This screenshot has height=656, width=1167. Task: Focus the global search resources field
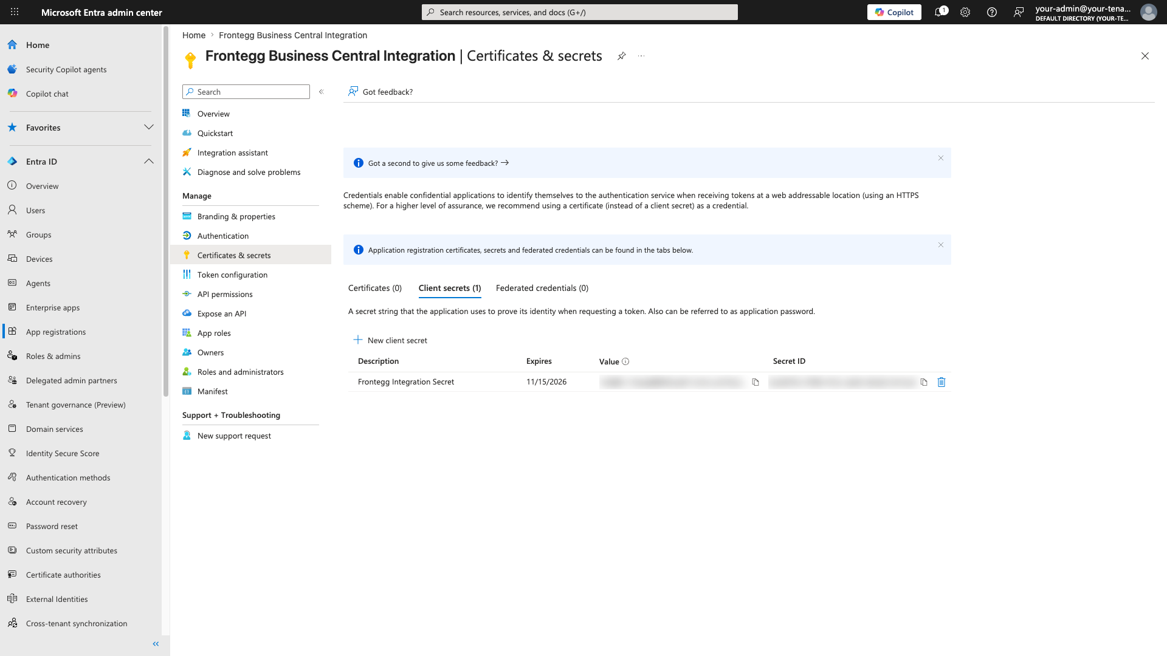[580, 12]
